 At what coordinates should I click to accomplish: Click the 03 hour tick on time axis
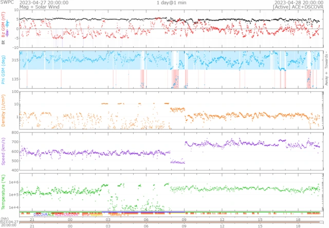tap(108, 218)
